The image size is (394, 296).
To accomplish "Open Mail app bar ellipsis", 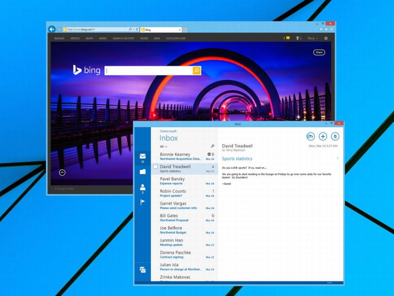I will pos(330,283).
